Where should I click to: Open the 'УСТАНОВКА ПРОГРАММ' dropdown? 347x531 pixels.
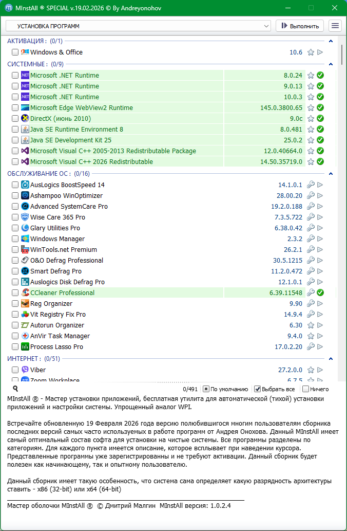click(138, 26)
